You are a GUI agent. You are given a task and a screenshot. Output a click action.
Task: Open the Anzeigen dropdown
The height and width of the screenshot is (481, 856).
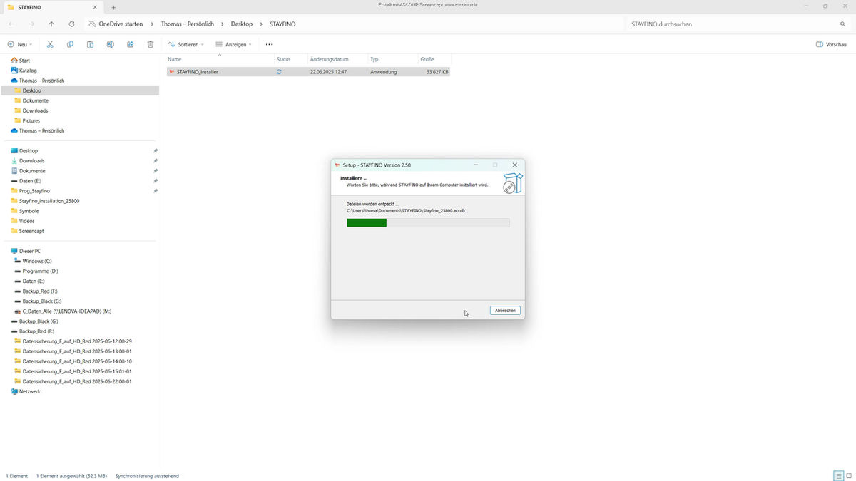(233, 44)
